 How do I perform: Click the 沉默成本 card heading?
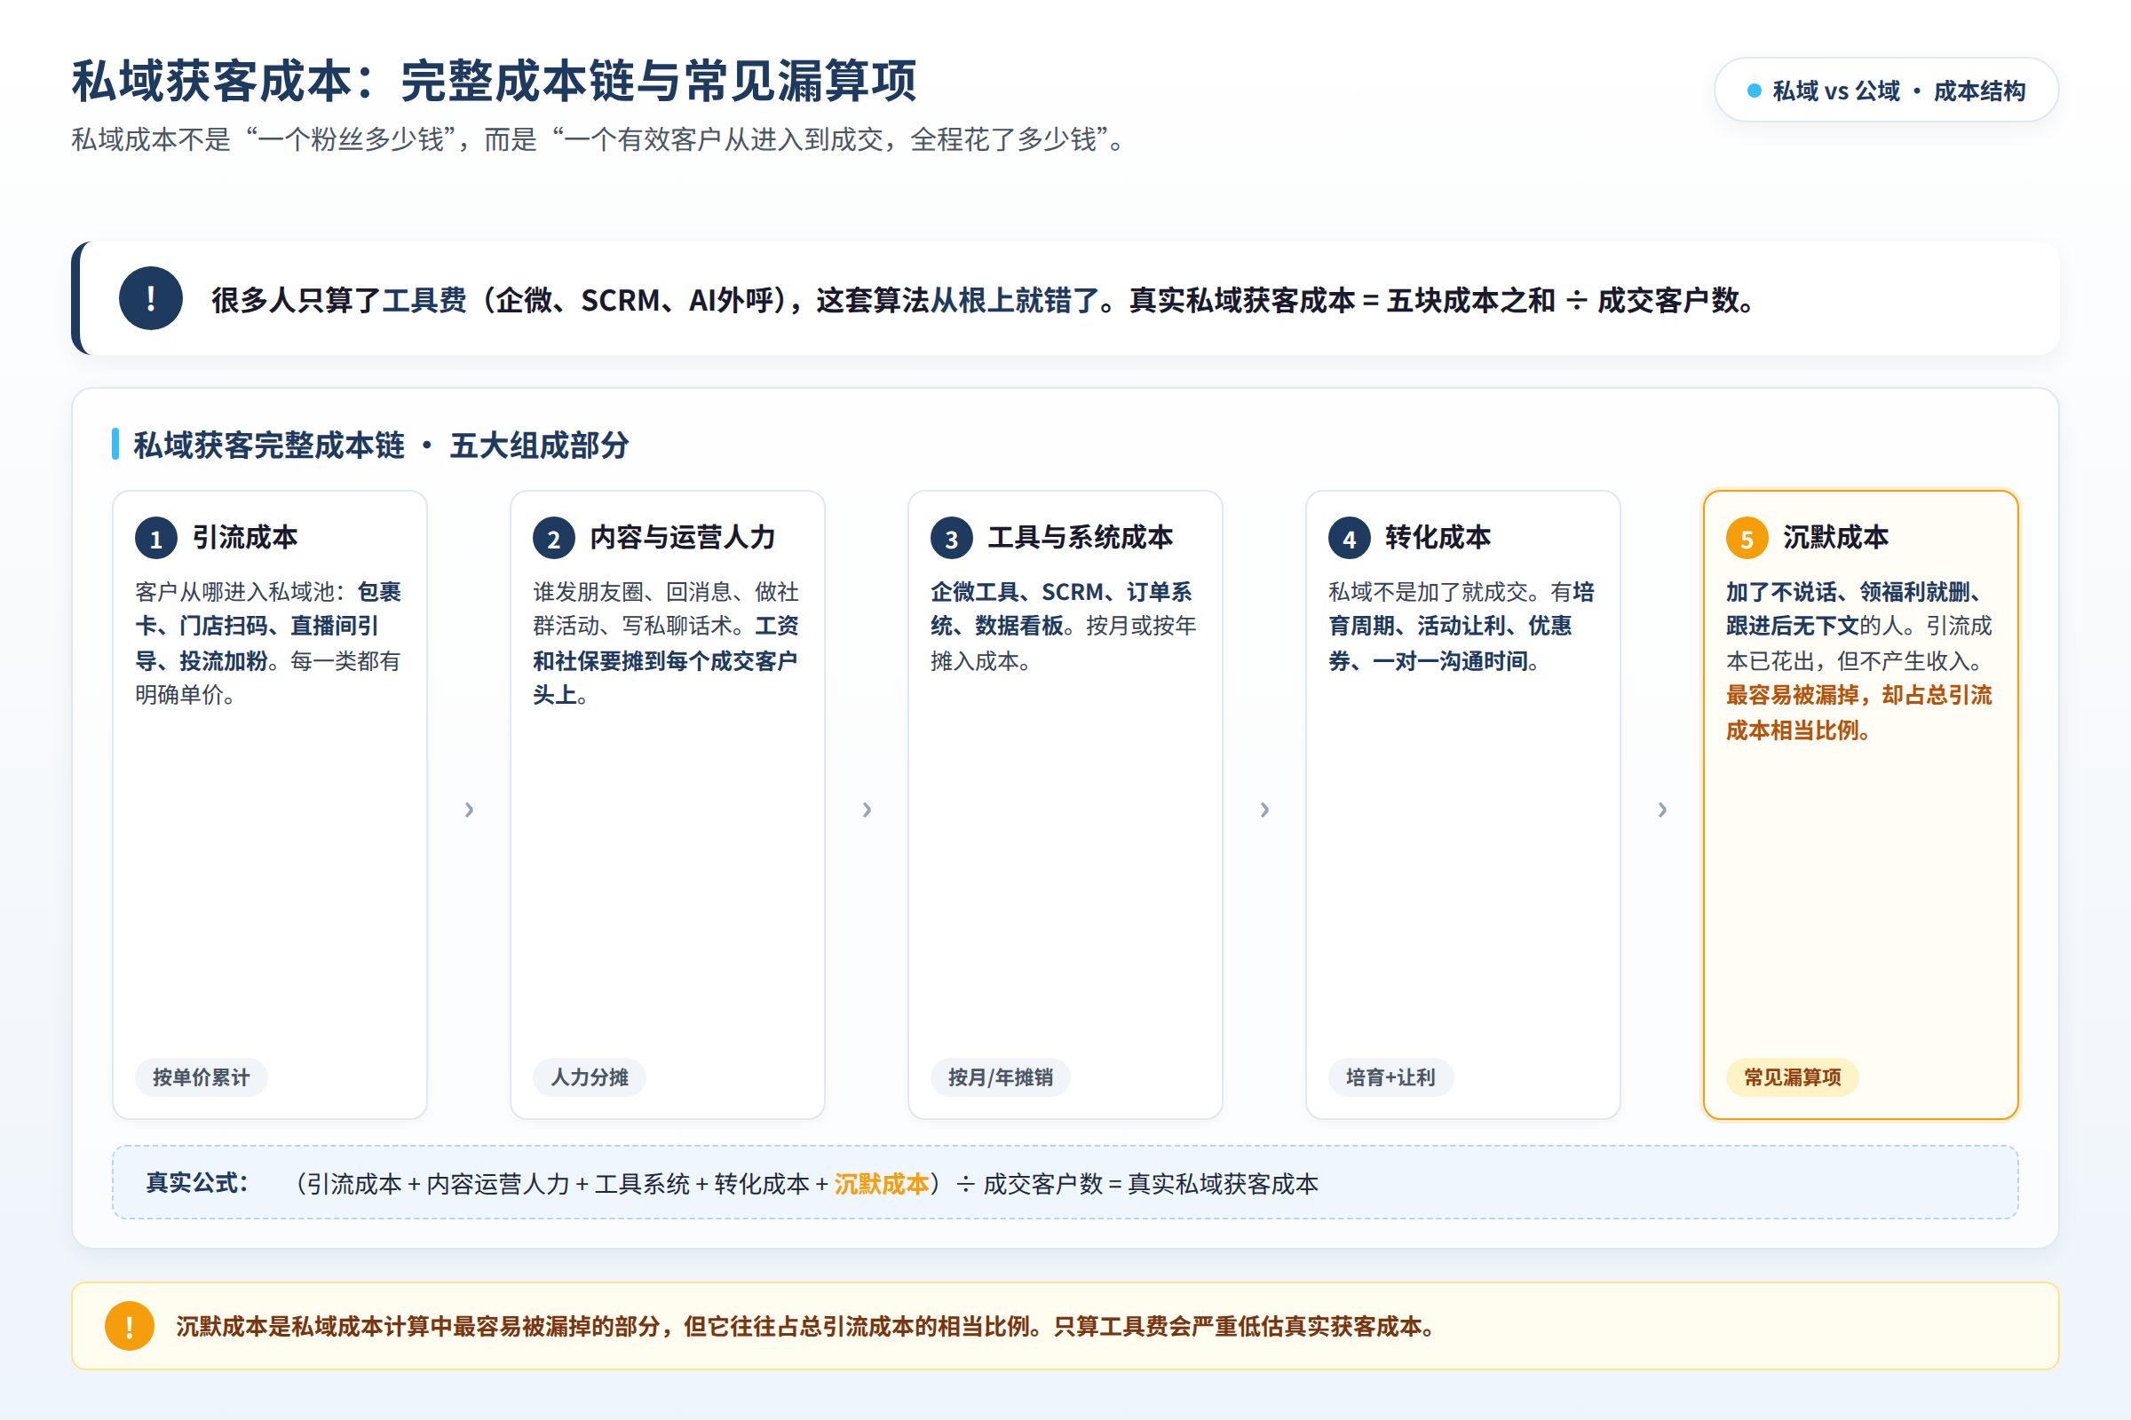1835,537
